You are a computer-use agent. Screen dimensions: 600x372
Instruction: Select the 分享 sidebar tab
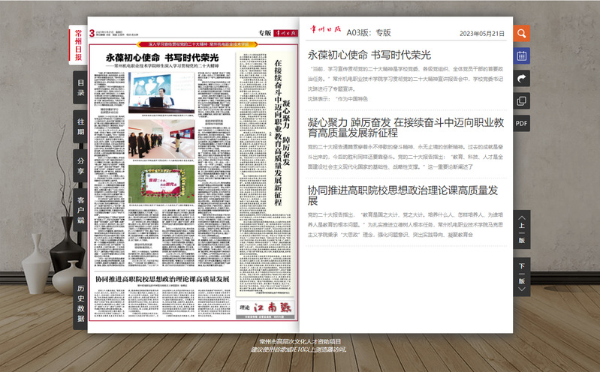[80, 166]
